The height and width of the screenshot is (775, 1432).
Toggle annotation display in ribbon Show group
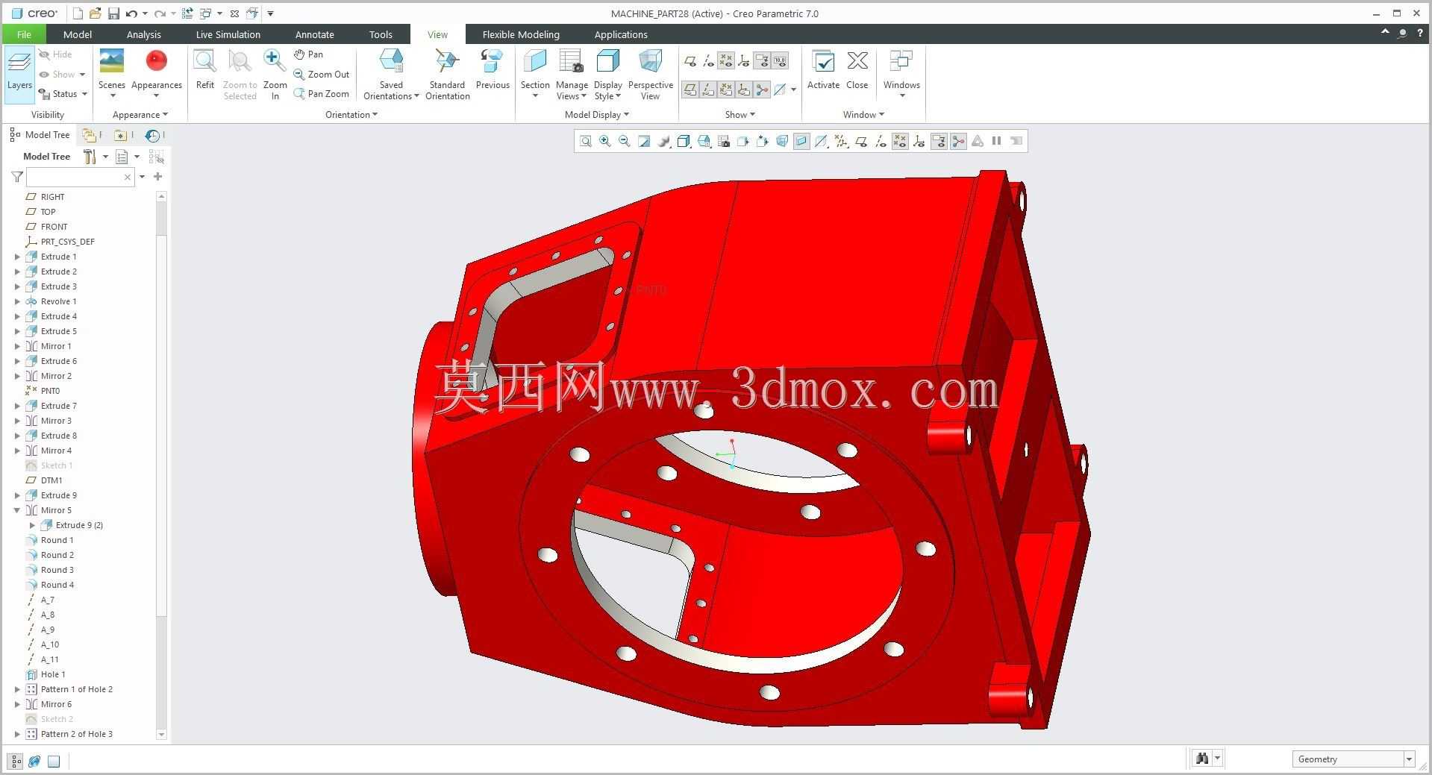click(x=761, y=61)
